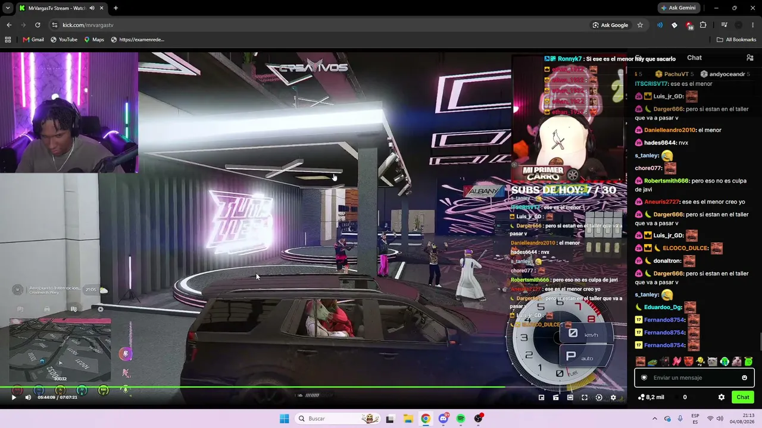Bookmark this page with the star
Screen dimensions: 762x428
click(x=640, y=25)
